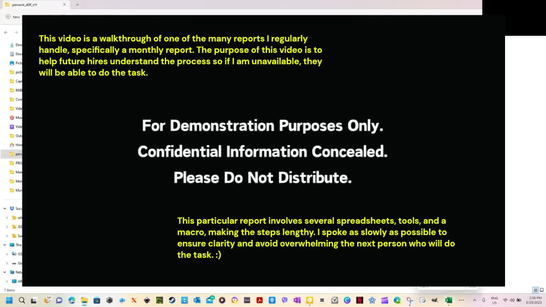546x307 pixels.
Task: Open Snipping Tool from the taskbar
Action: 410,300
